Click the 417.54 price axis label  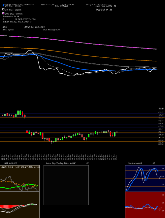coord(161,126)
